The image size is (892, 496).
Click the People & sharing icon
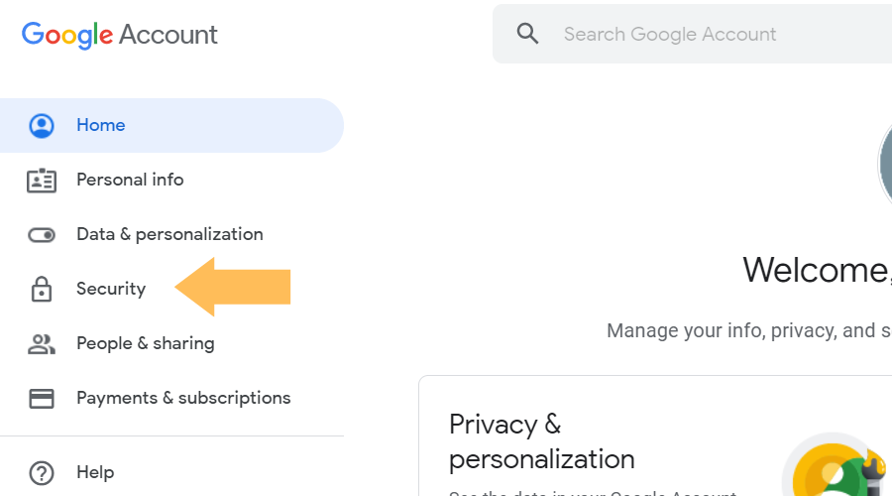42,344
